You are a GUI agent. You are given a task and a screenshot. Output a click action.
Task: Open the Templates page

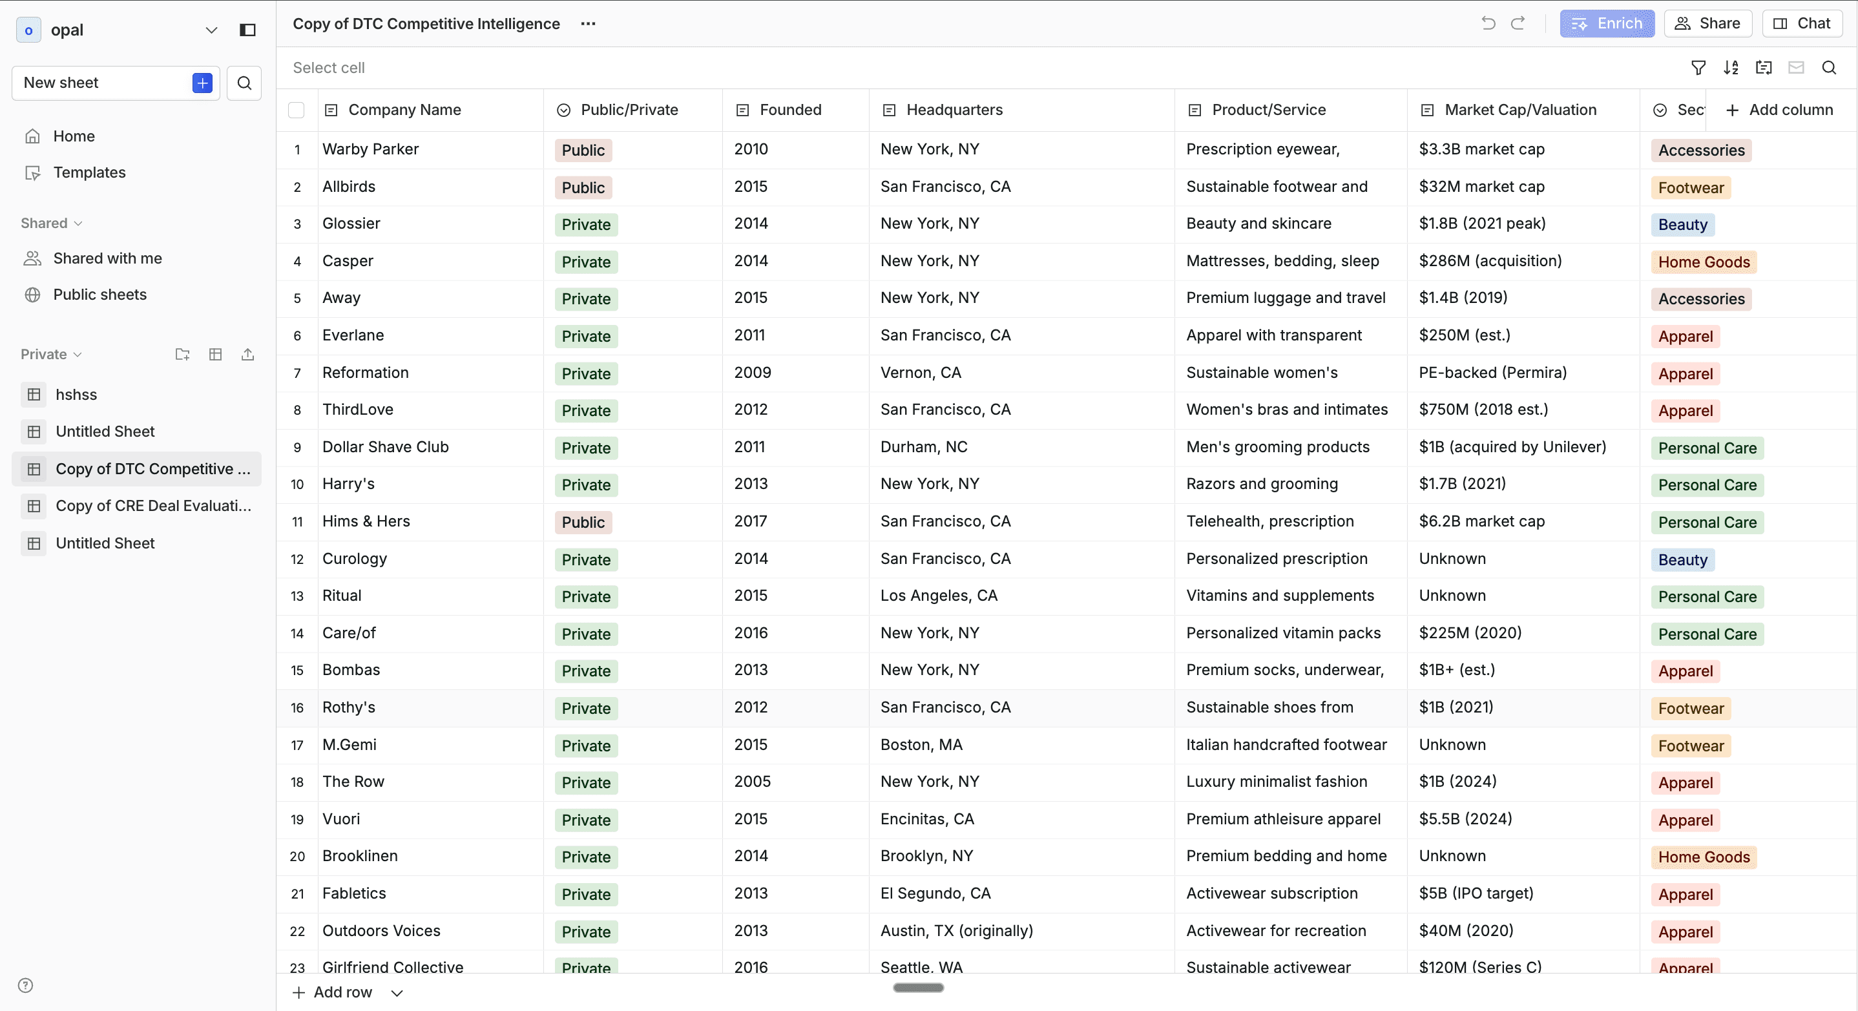[89, 172]
